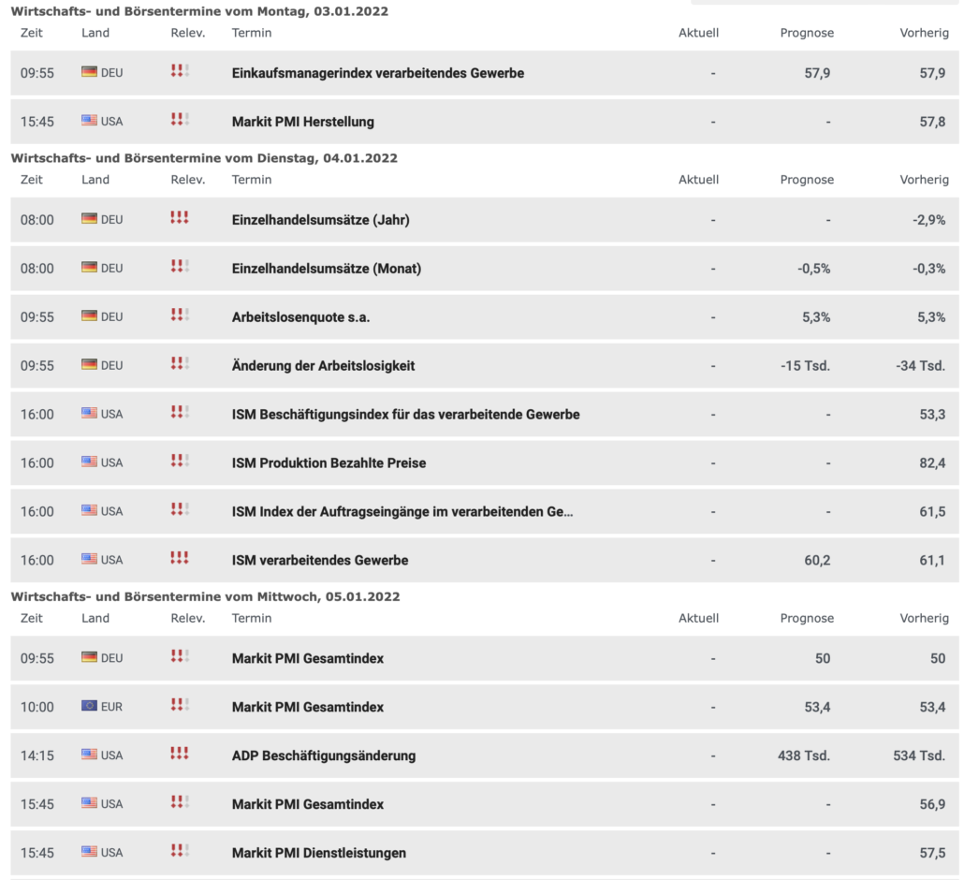Click relevance exclamation icon for Einzelhandelsumsätze (Jahr)

180,218
